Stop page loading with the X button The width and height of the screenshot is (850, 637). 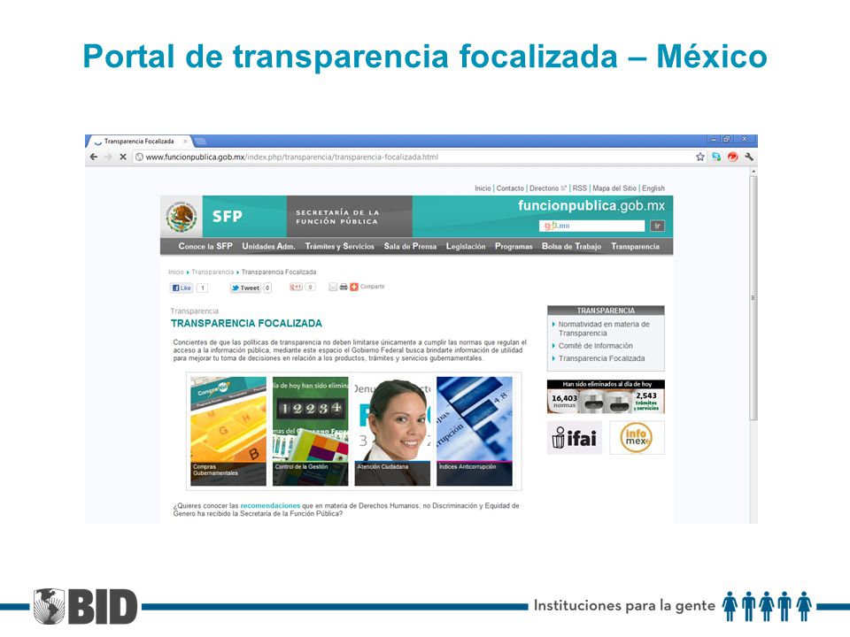click(x=123, y=157)
